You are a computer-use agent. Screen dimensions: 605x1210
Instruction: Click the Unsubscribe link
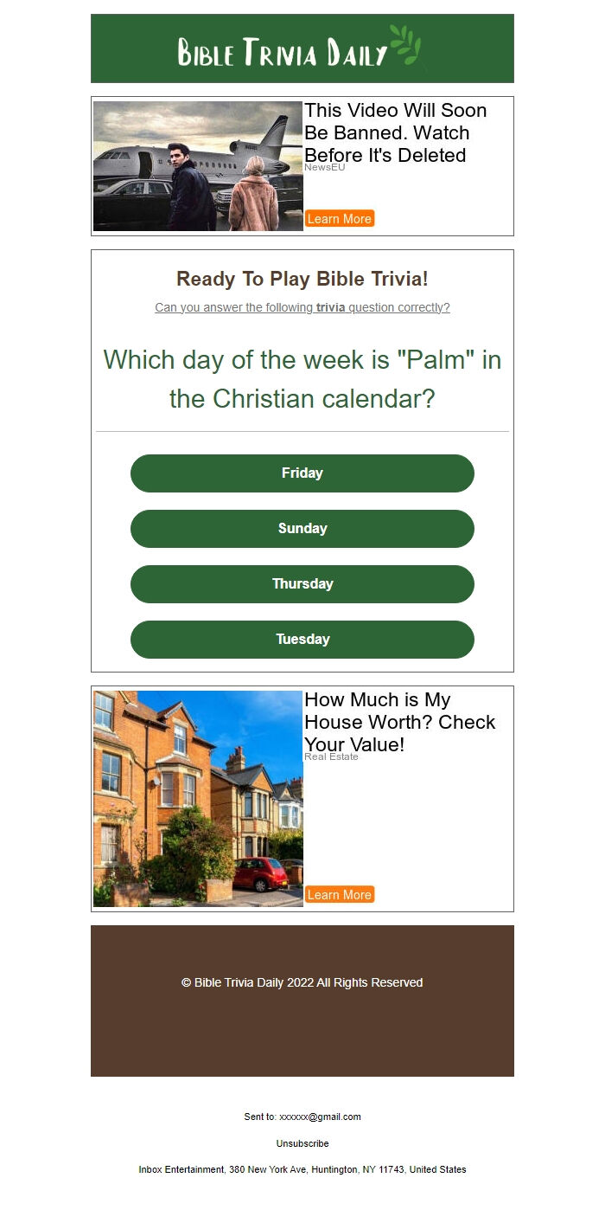click(x=302, y=1143)
